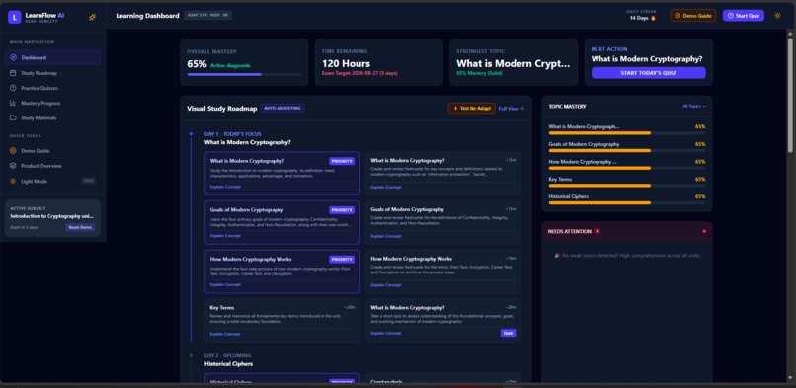Screen dimensions: 796x388
Task: Explain Concept in What is Modern Cryptography? priority card
Action: tap(225, 187)
